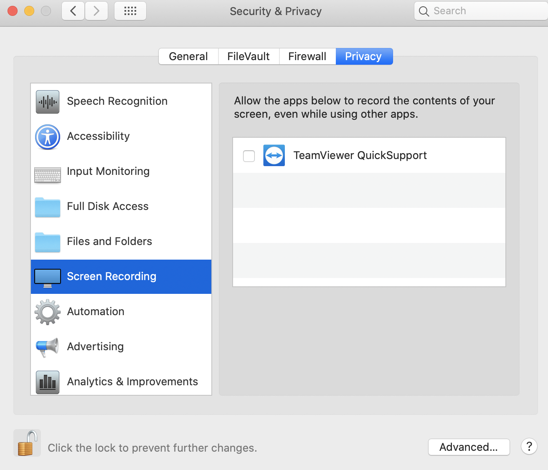Choose Input Monitoring text in sidebar
The height and width of the screenshot is (470, 548).
pos(108,172)
